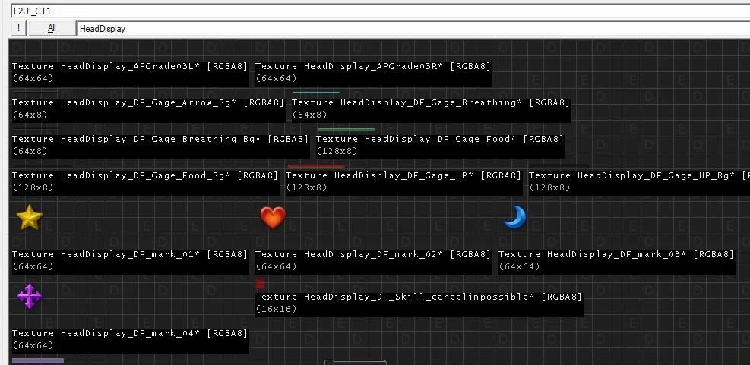Click the cyan Gage_Breathing bar preview
This screenshot has height=365, width=750.
[x=315, y=93]
